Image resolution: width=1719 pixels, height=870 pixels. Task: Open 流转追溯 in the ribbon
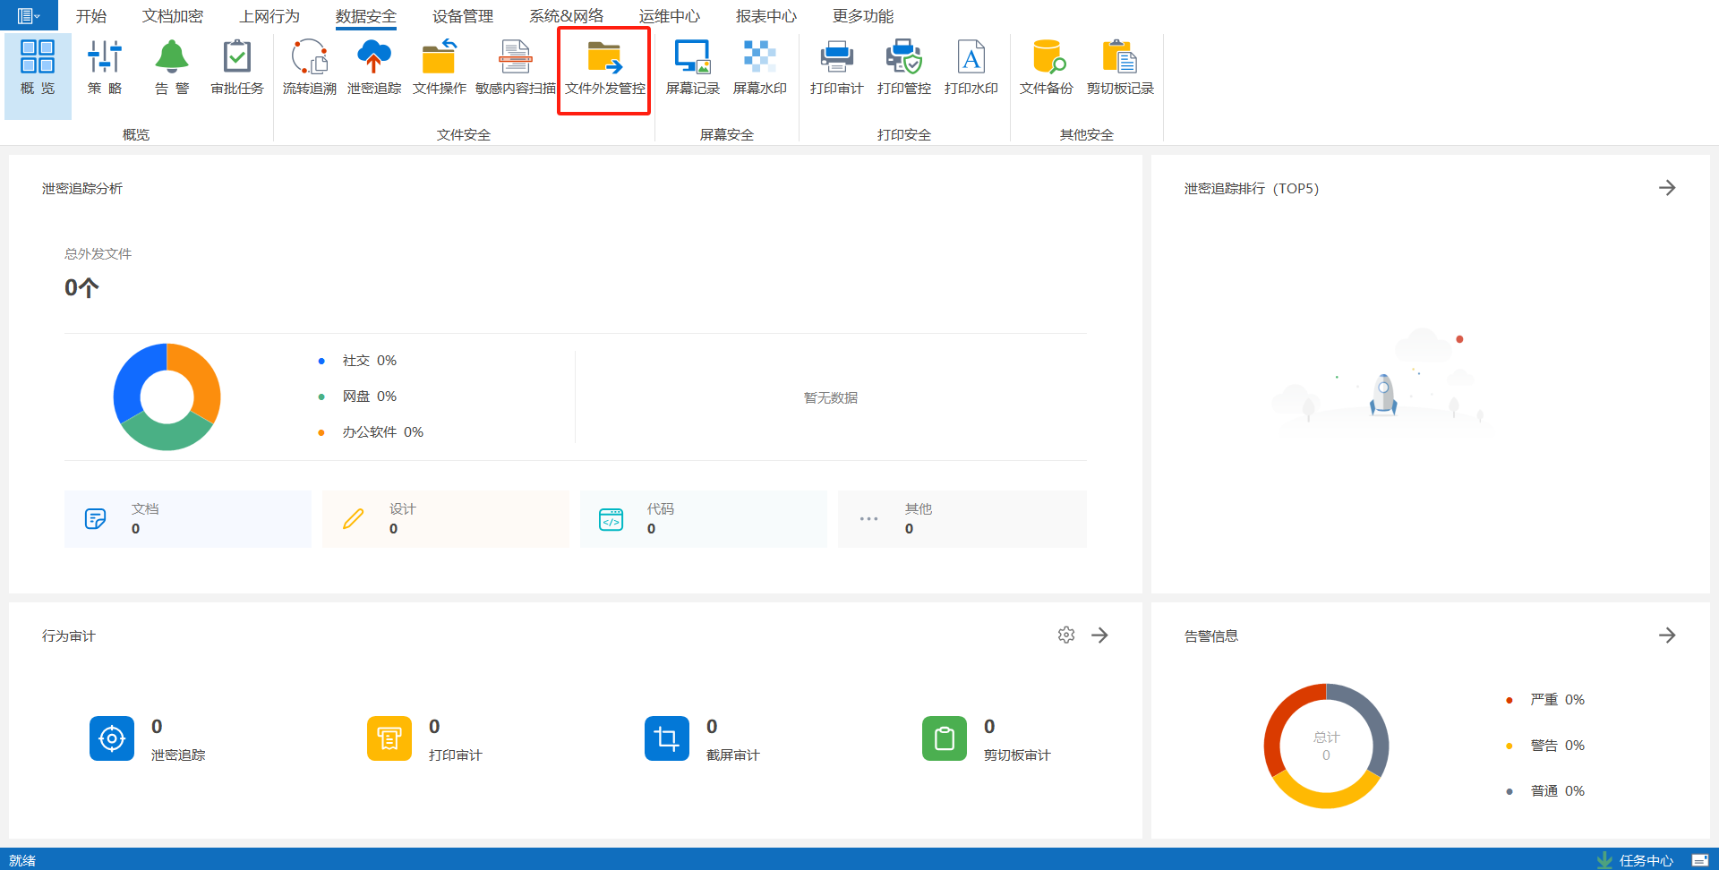[x=309, y=58]
